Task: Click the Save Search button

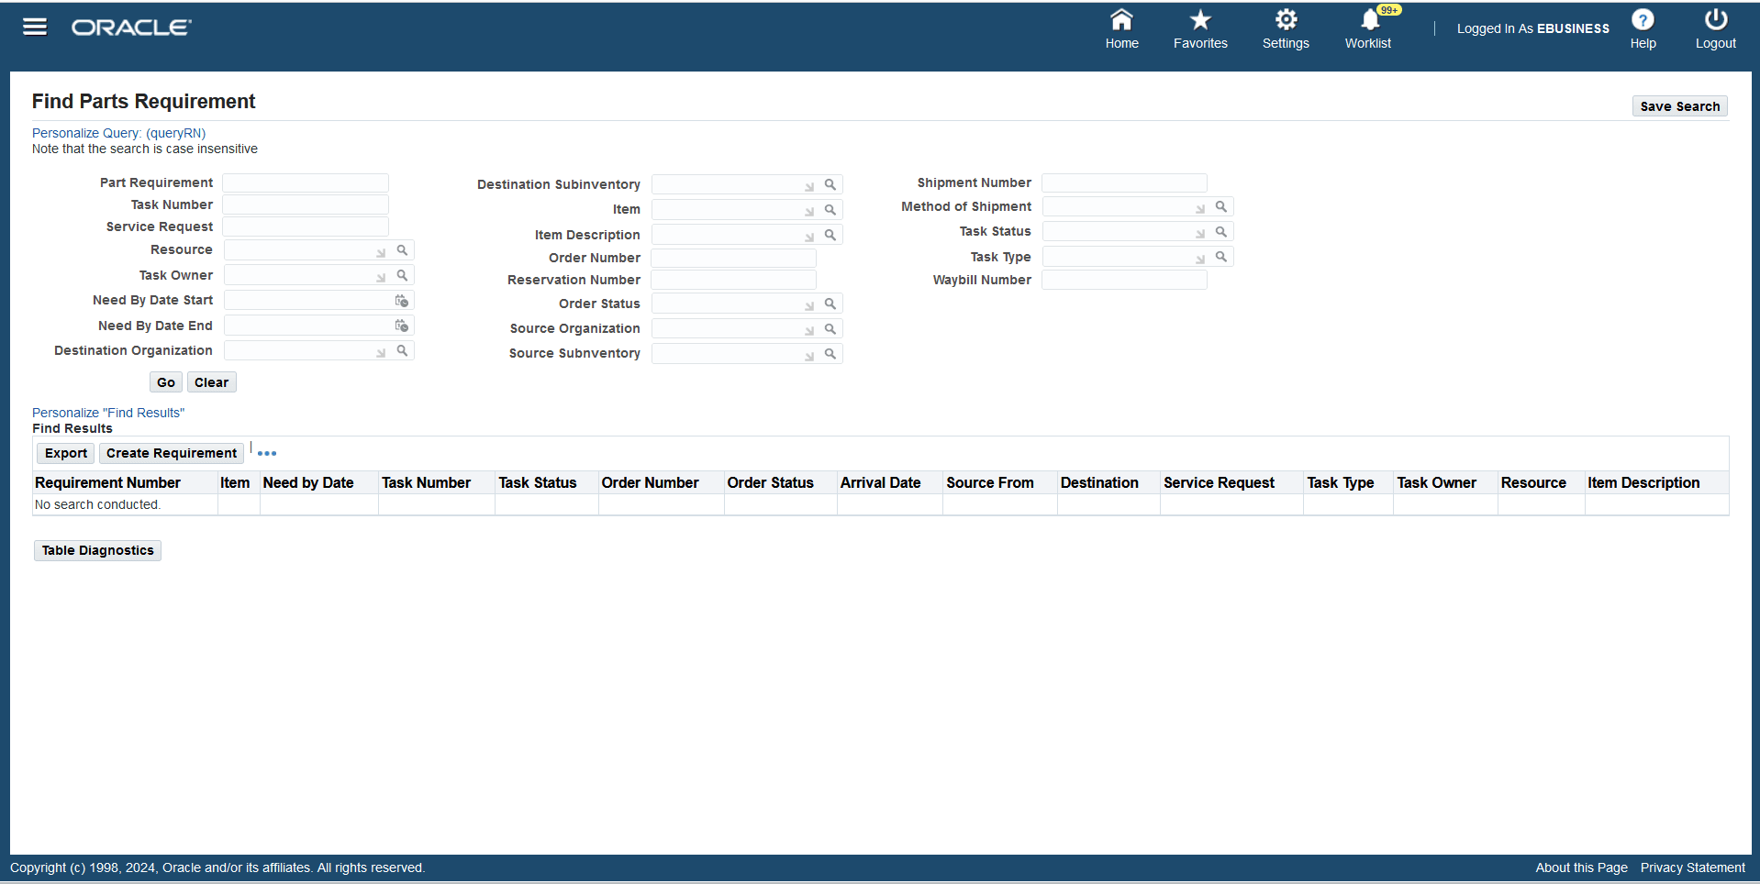Action: click(x=1678, y=105)
